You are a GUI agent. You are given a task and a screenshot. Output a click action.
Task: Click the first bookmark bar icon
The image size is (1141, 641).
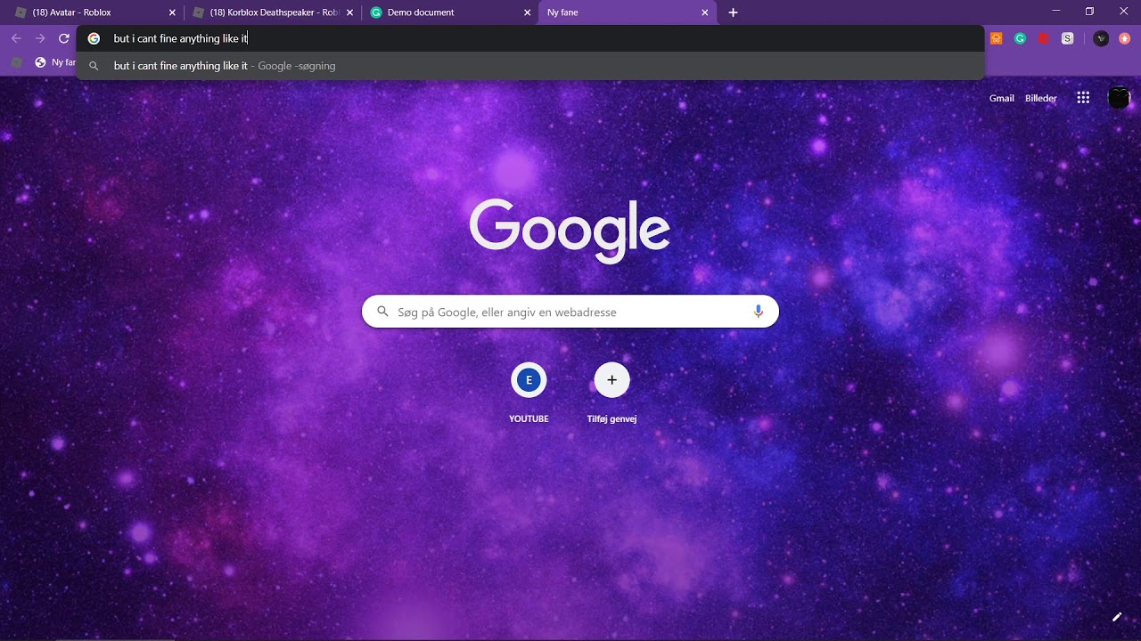pyautogui.click(x=16, y=62)
